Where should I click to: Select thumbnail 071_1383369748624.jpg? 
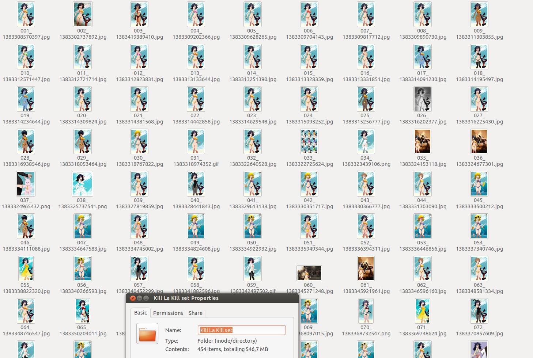coord(423,311)
